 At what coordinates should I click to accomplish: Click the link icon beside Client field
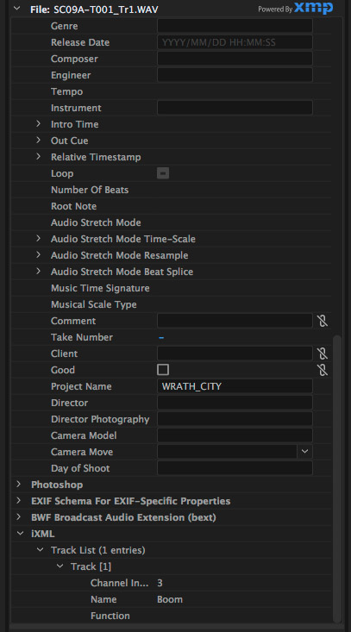tap(323, 354)
